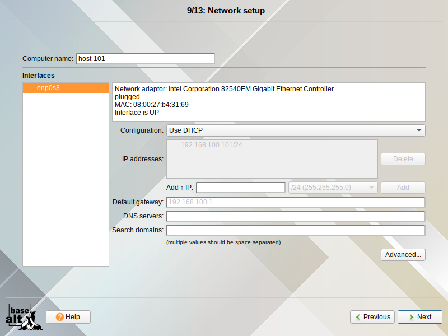Viewport: 448px width, 336px height.
Task: Click the Interfaces heading
Action: click(x=38, y=76)
